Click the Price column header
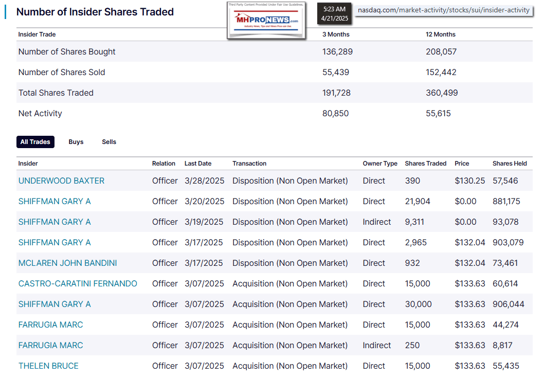The height and width of the screenshot is (379, 544). tap(462, 164)
